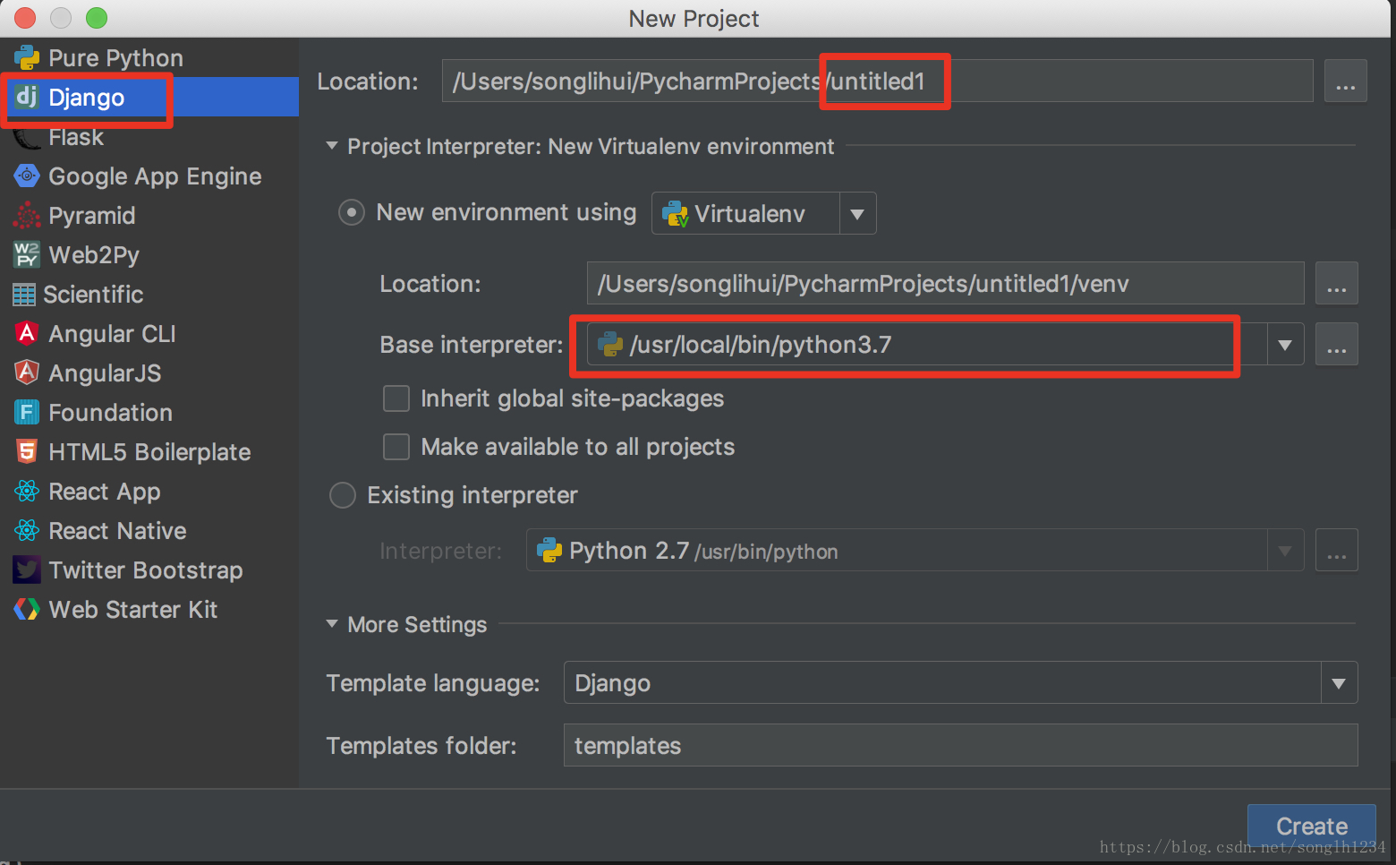Select Twitter Bootstrap project type
The image size is (1396, 865).
coord(149,570)
